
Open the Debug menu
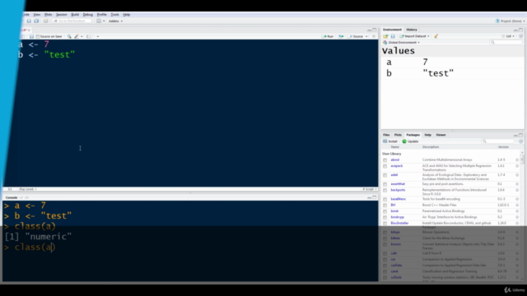[88, 15]
